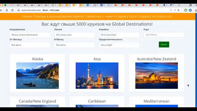Open 'Please choose destination' dropdown
Viewport: 197px width, 111px height.
click(30, 35)
